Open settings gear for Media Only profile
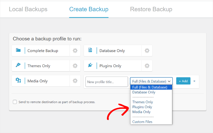Viewport: 213px width, 133px height. click(75, 81)
